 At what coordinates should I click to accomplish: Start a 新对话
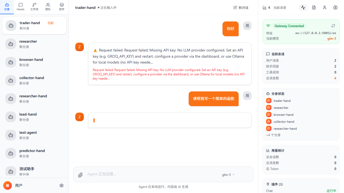point(241,8)
